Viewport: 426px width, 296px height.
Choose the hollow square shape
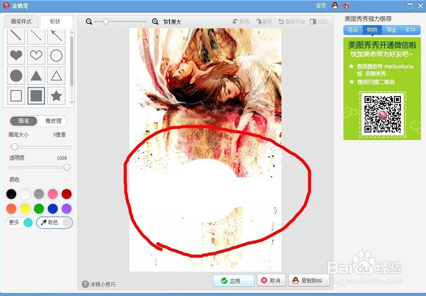point(16,96)
